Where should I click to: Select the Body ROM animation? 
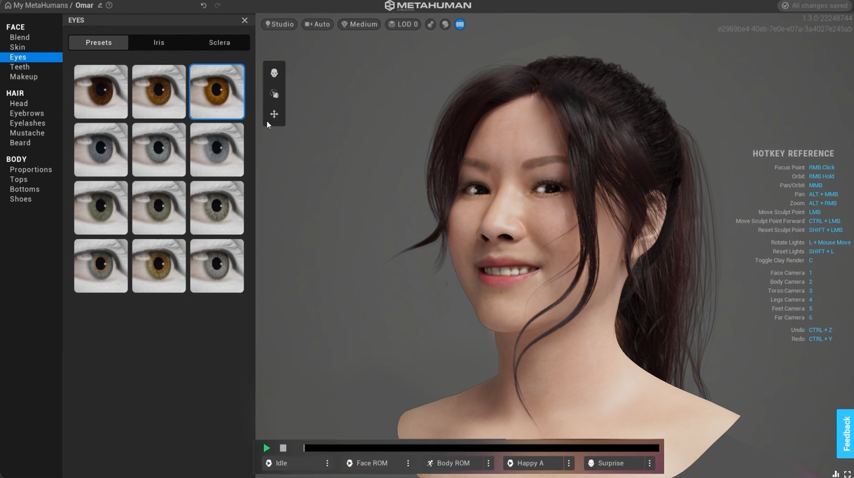453,463
